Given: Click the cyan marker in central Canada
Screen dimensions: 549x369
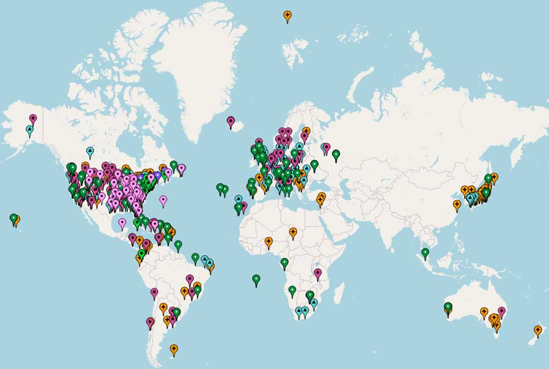Looking at the screenshot, I should tap(90, 150).
